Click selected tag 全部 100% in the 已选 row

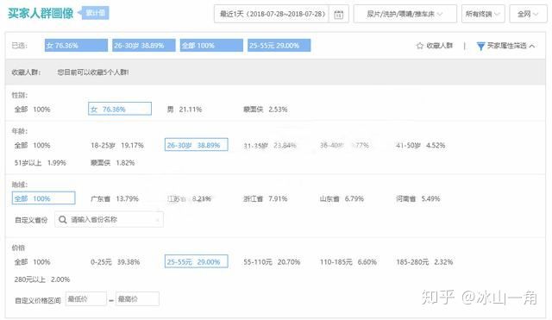(x=211, y=46)
